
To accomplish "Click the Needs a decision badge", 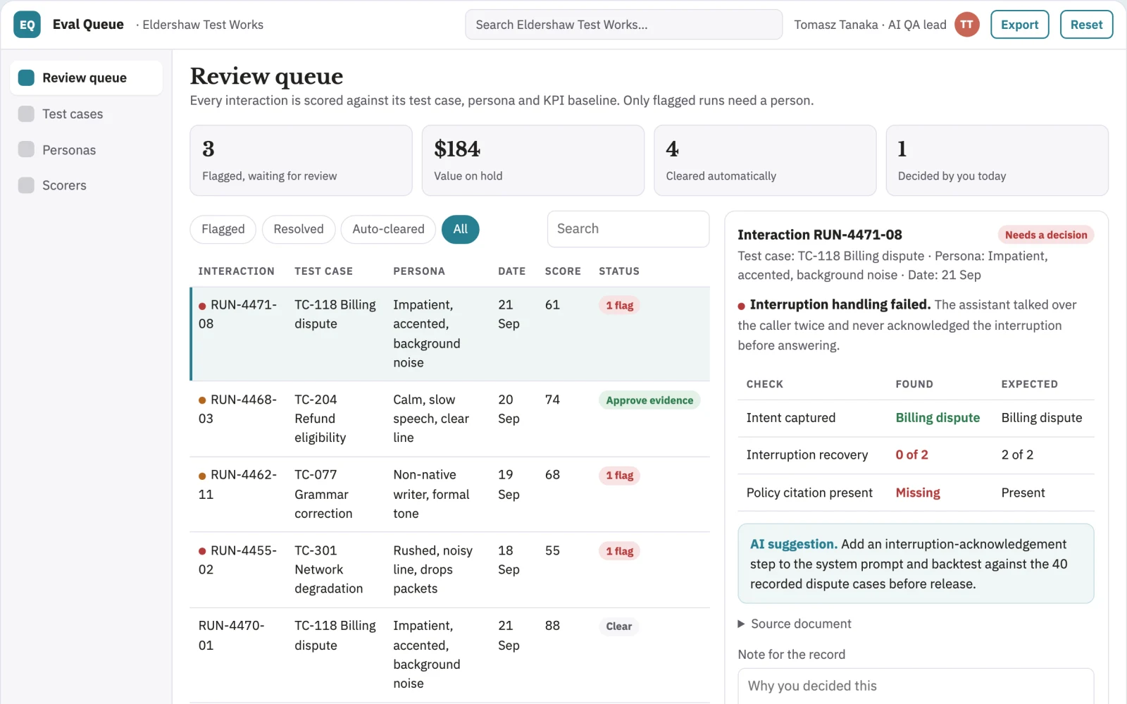I will point(1046,235).
